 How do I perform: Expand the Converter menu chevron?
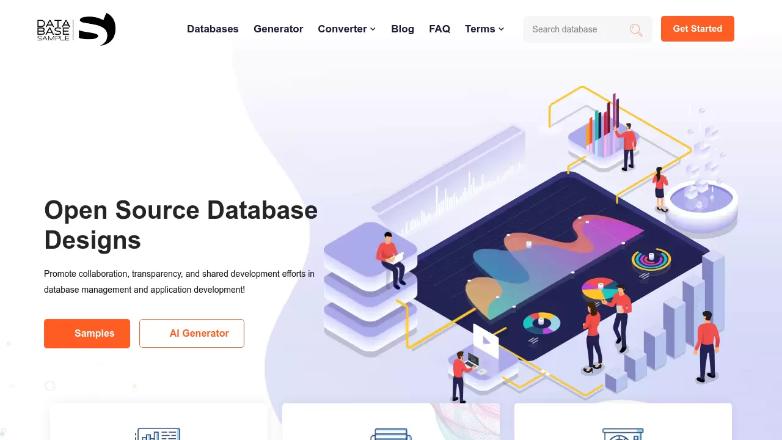point(373,29)
